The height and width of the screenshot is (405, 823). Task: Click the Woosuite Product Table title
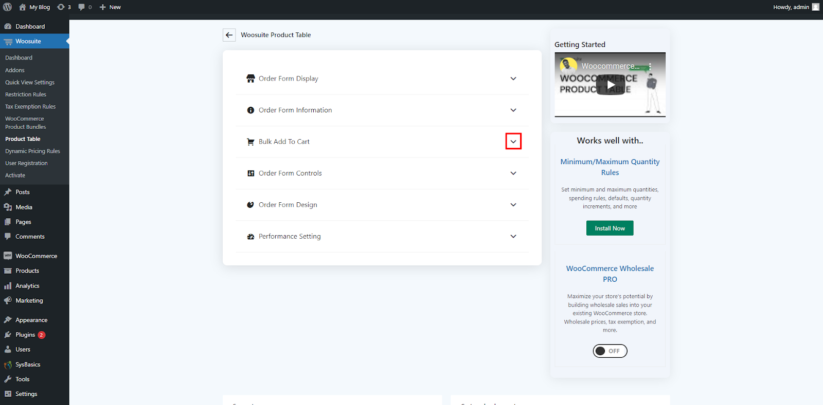pos(276,35)
